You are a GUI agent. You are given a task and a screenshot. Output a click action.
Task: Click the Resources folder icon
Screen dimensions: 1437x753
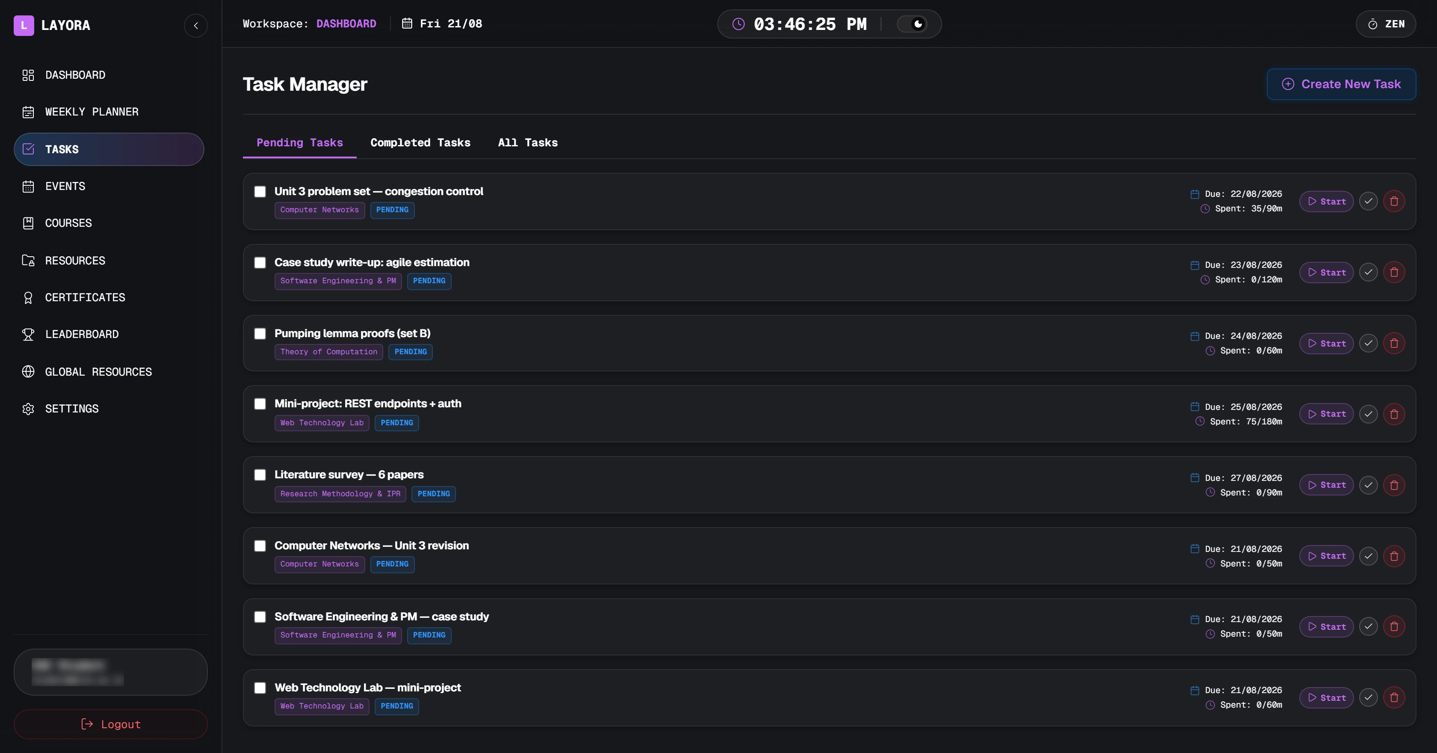point(28,260)
